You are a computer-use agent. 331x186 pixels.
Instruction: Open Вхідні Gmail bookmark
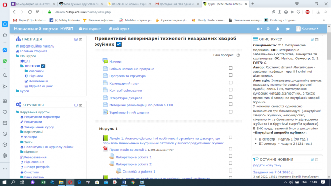[x=29, y=20]
